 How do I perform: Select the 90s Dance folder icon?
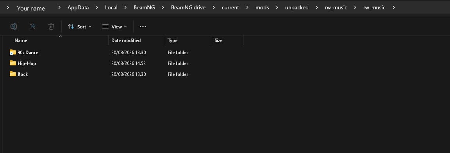coord(12,52)
